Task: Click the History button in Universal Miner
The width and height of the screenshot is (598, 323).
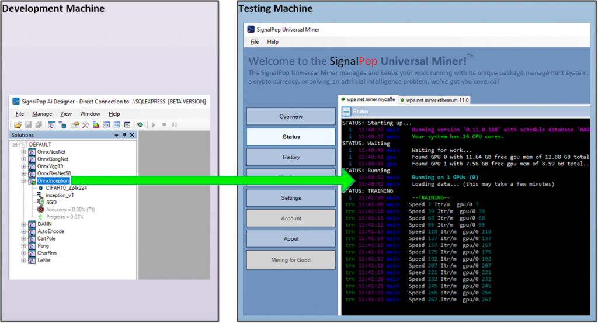Action: 291,157
